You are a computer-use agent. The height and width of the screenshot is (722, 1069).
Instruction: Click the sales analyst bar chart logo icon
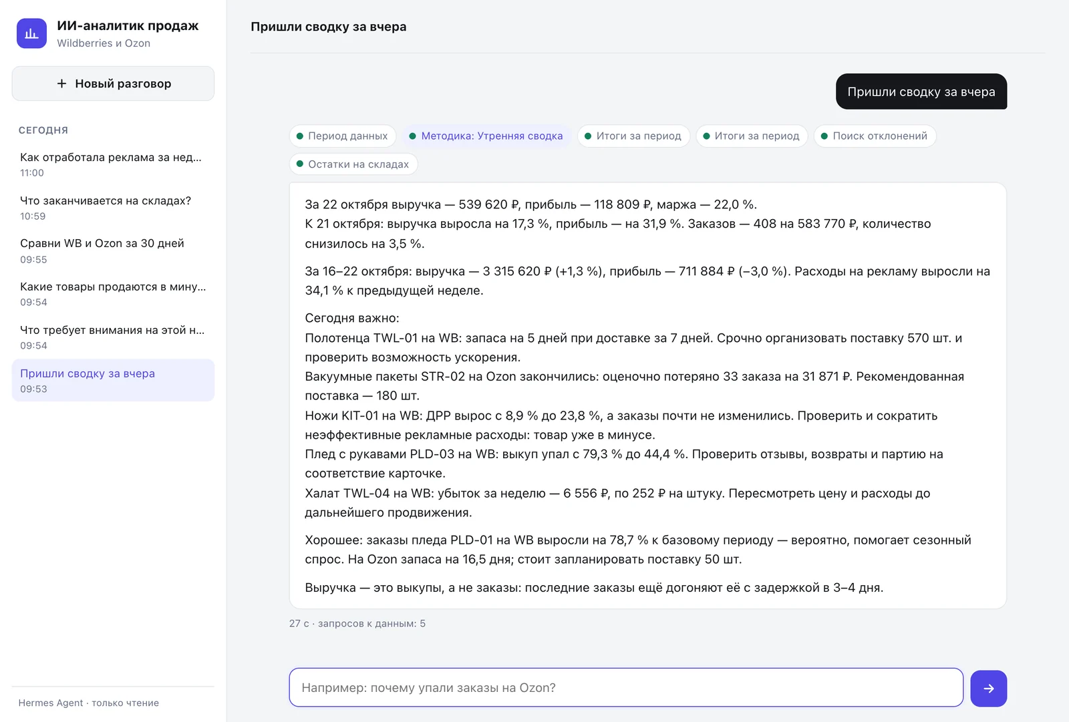(31, 33)
